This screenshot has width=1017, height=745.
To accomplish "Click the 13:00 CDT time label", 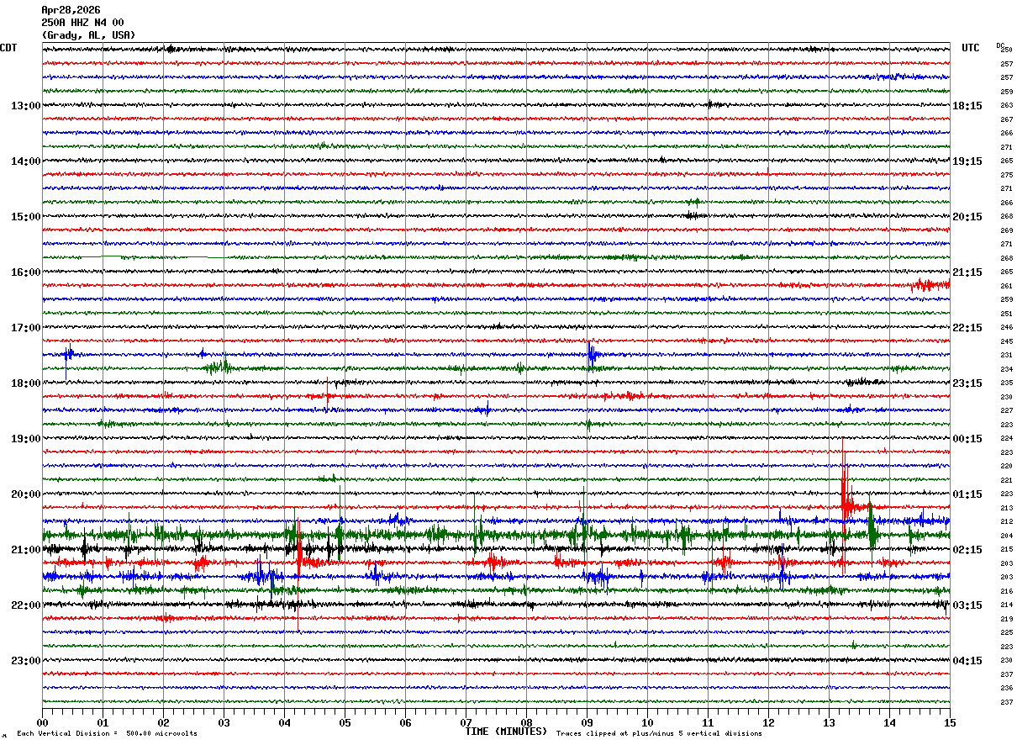I will pos(25,106).
